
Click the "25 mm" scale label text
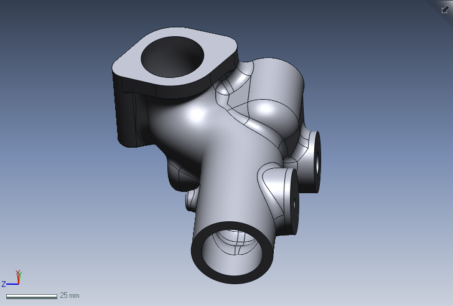click(x=70, y=295)
